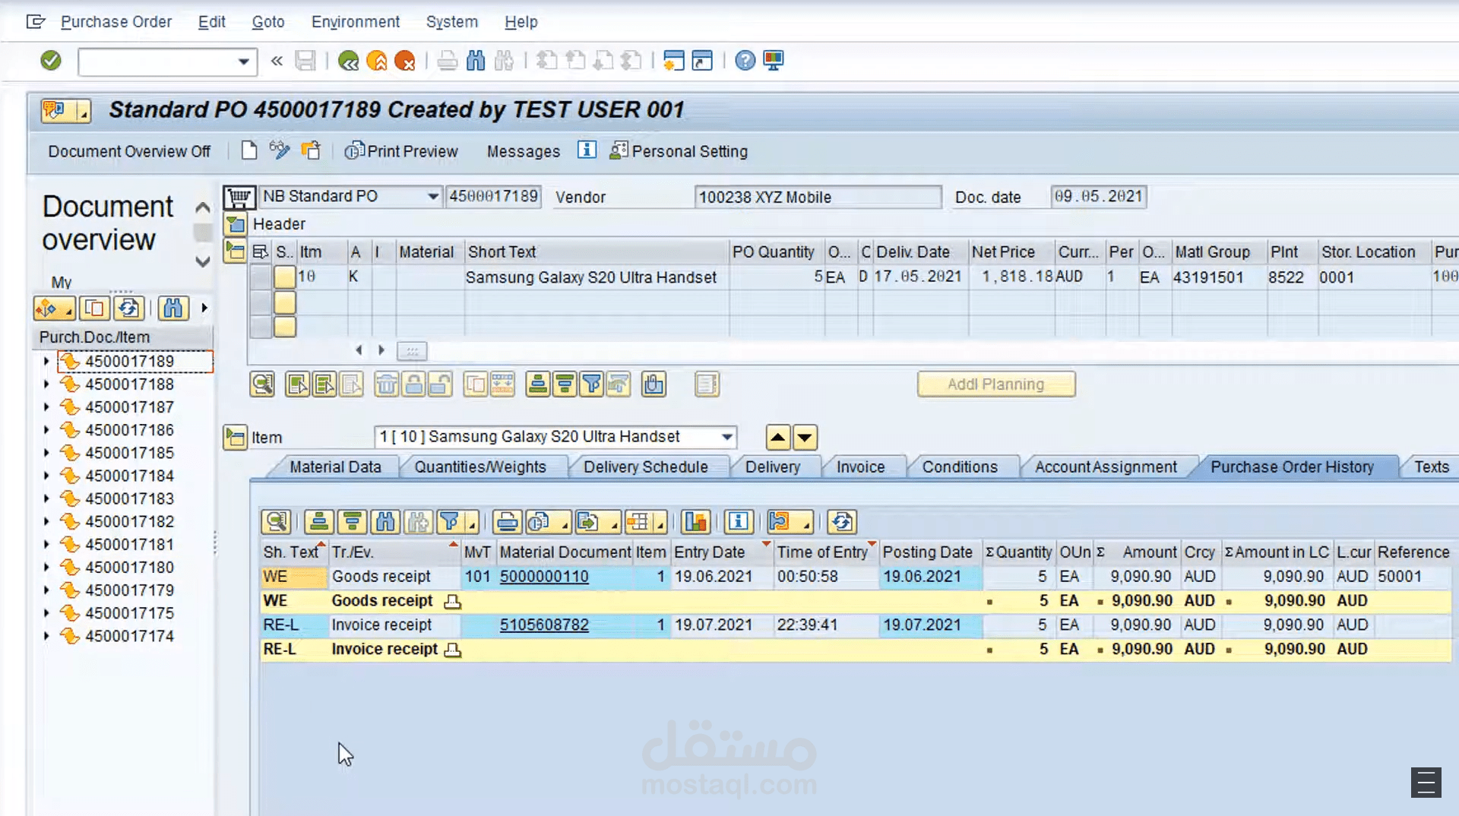The width and height of the screenshot is (1459, 816).
Task: Click the find binoculars icon in history toolbar
Action: click(x=385, y=522)
